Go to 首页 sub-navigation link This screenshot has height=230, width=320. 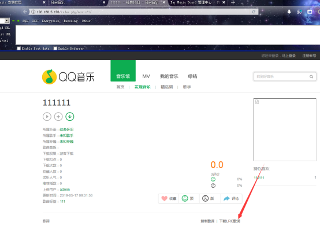[x=120, y=87]
